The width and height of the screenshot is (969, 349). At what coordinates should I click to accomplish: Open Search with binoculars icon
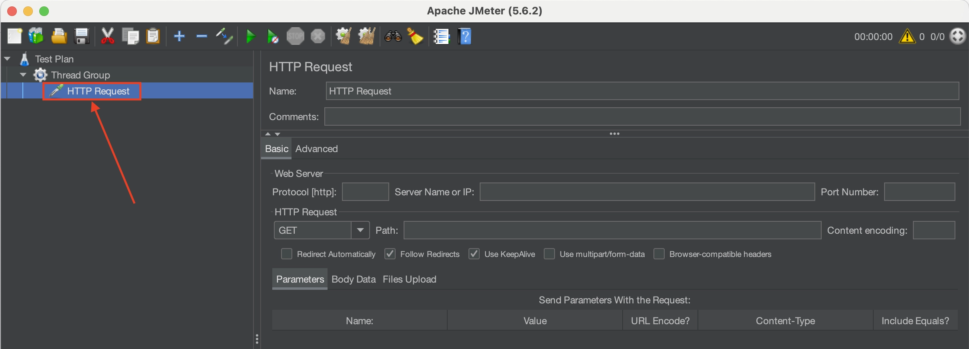pos(393,36)
